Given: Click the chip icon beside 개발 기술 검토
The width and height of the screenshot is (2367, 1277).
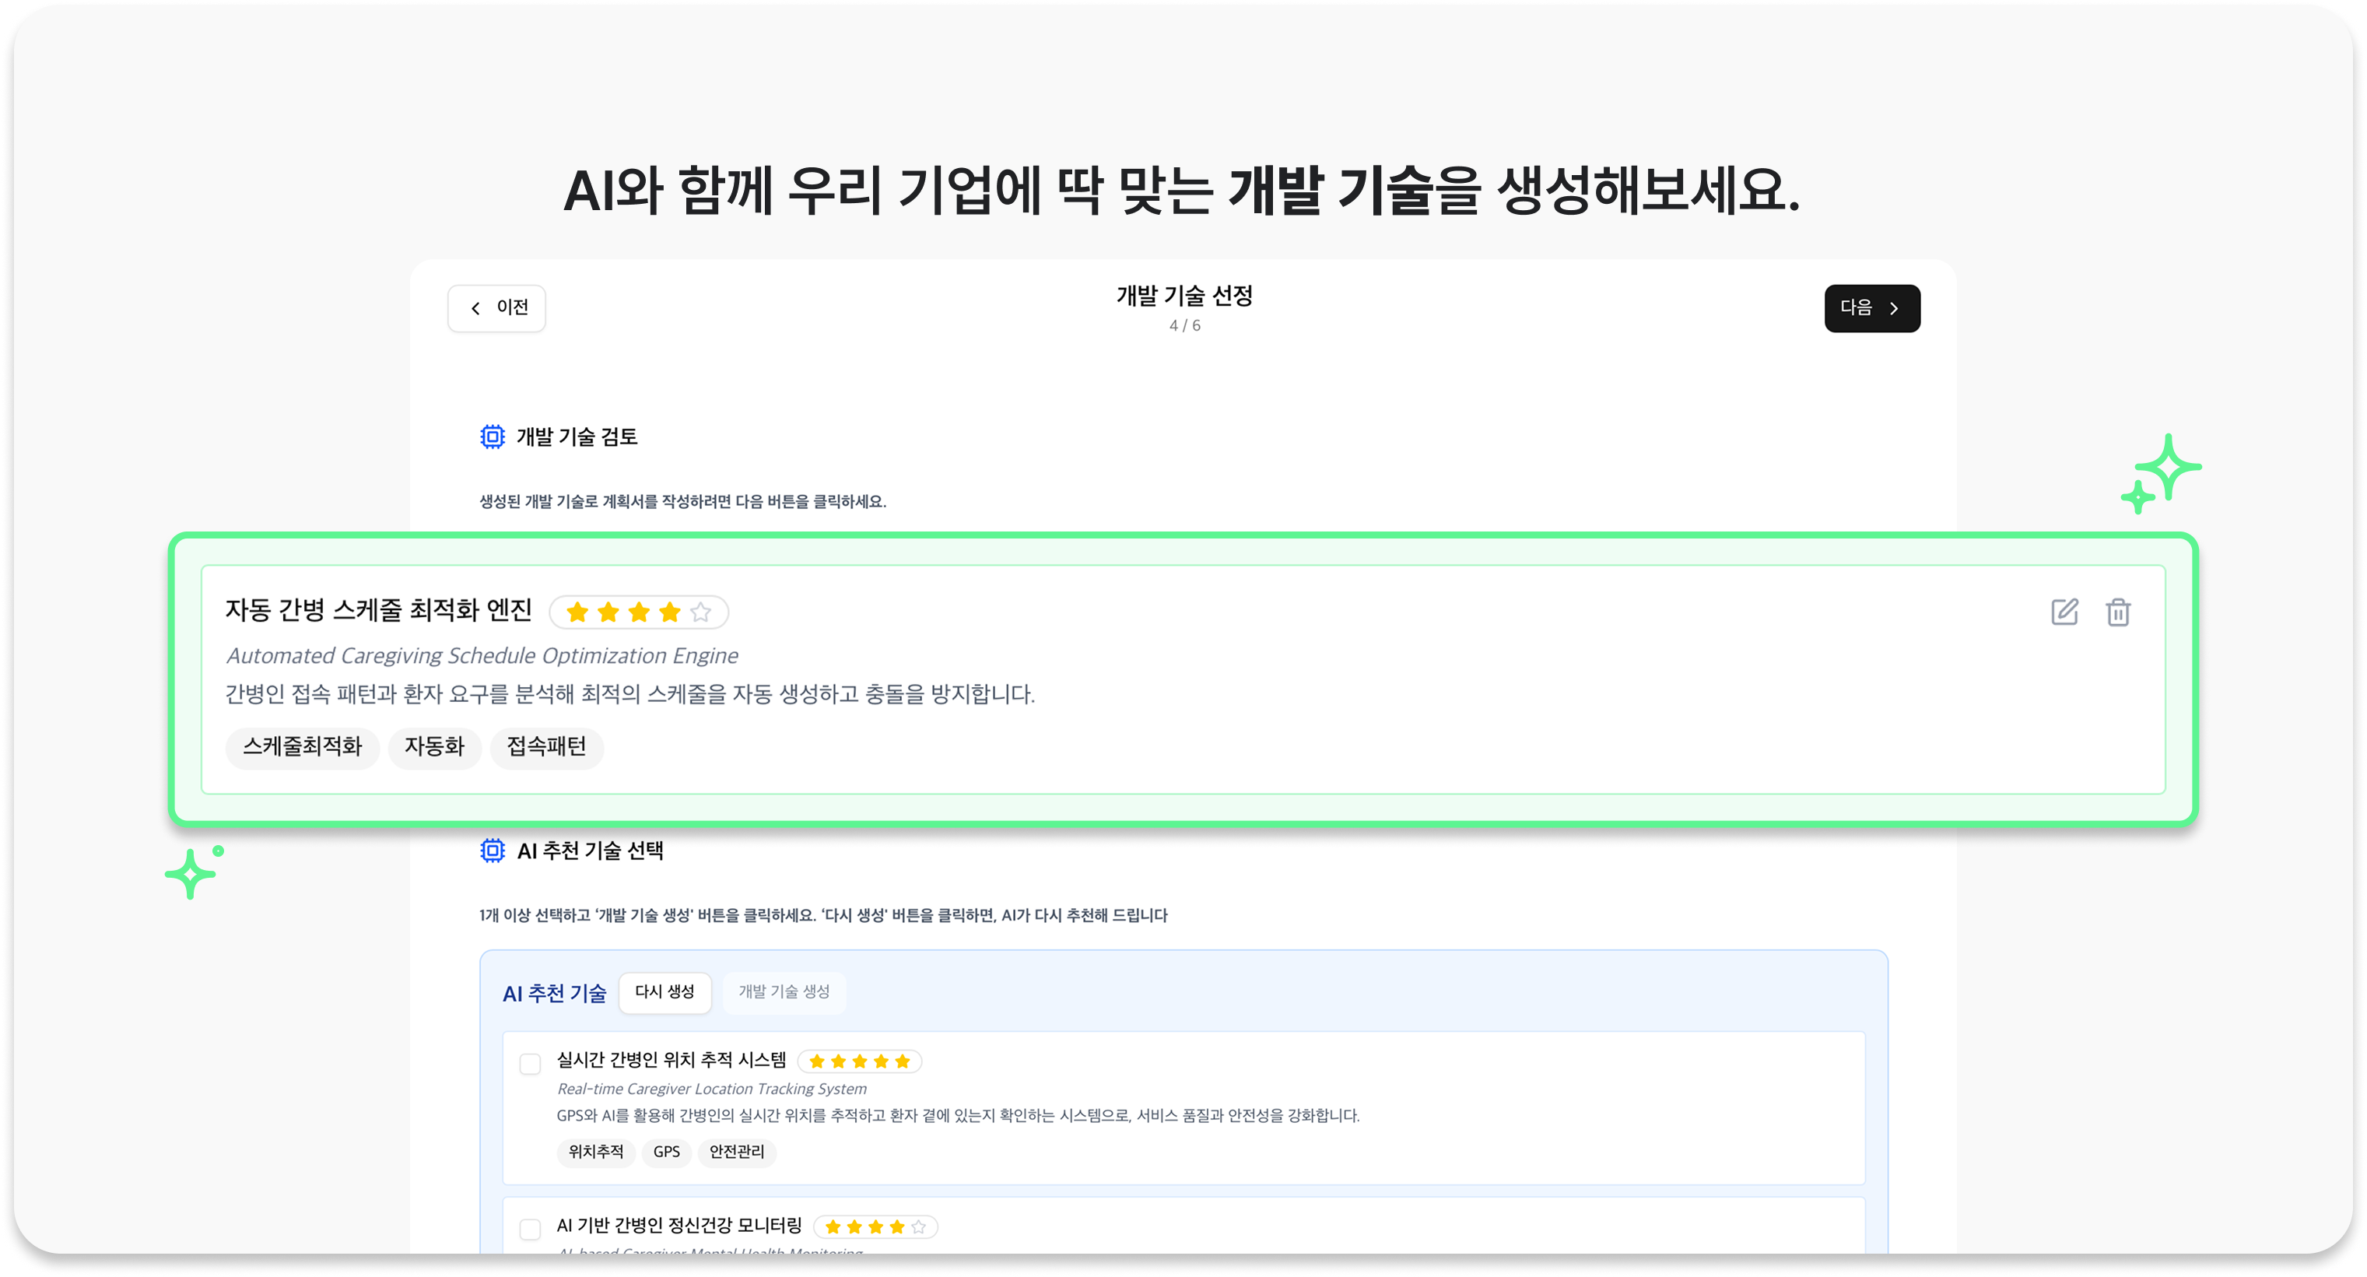Looking at the screenshot, I should pos(493,437).
